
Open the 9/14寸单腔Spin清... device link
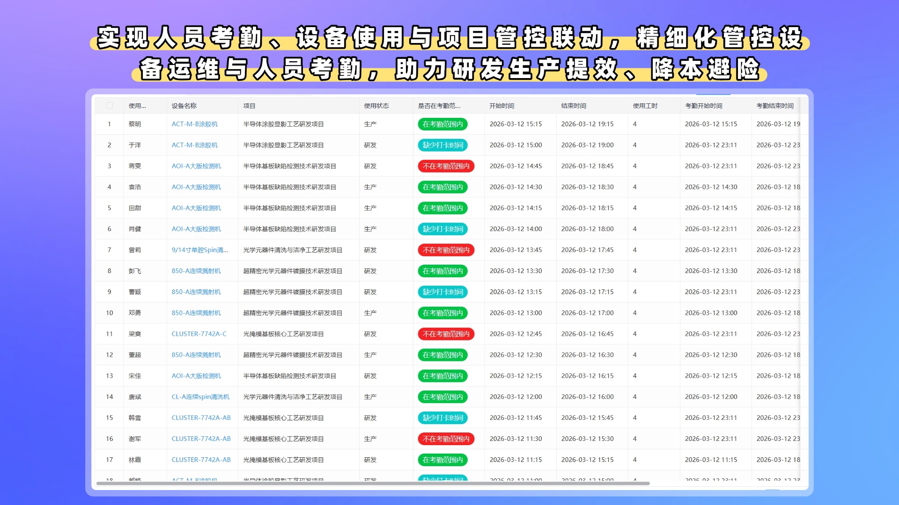pyautogui.click(x=200, y=250)
